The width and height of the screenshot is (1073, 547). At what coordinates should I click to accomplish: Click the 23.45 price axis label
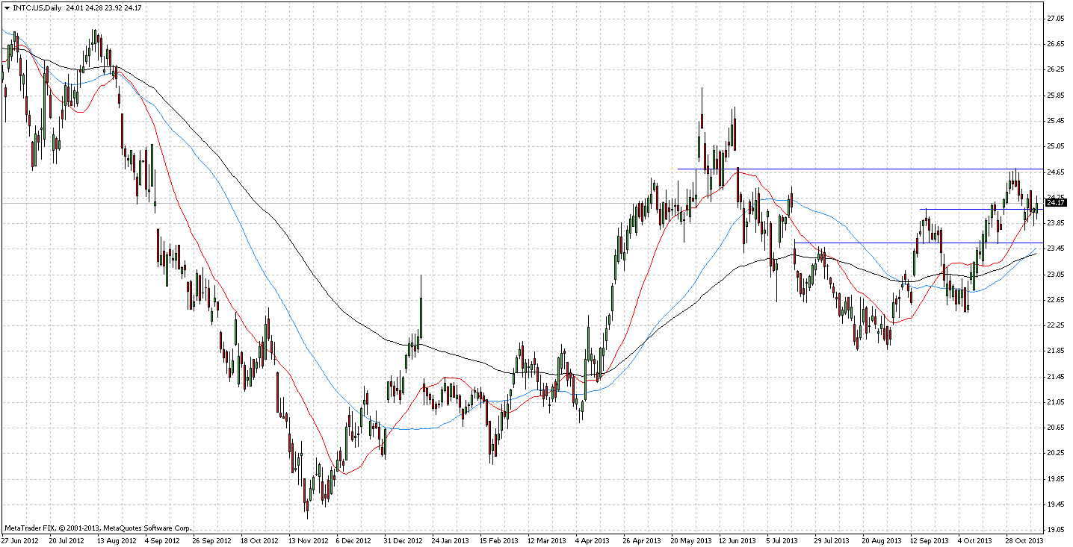tap(1055, 249)
